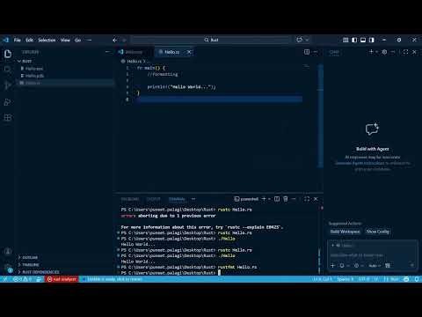Click the editor vertical scrollbar
The image size is (422, 317).
(x=320, y=116)
